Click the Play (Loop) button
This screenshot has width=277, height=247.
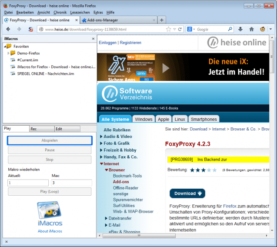[50, 191]
